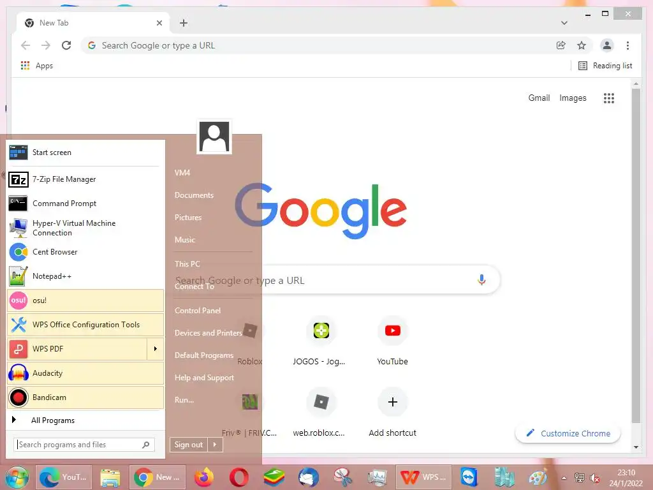
Task: Open WPS PDF from Start menu
Action: (77, 349)
